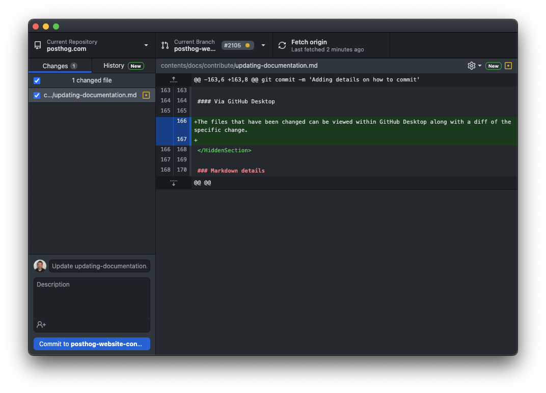Click the expand diff down arrow

[x=173, y=182]
